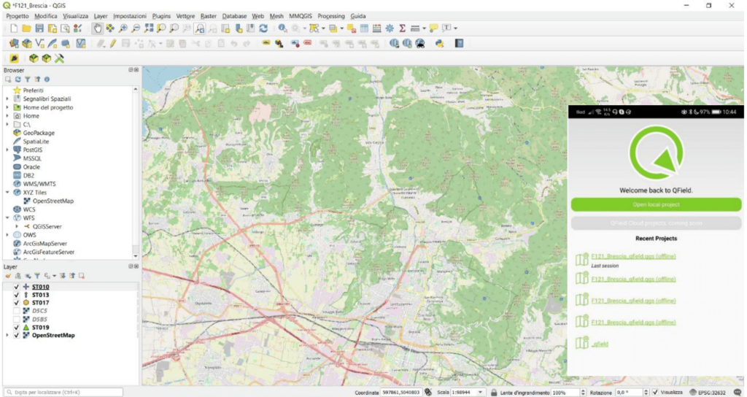Select the Pan Map hand tool
This screenshot has width=747, height=397.
[x=97, y=28]
